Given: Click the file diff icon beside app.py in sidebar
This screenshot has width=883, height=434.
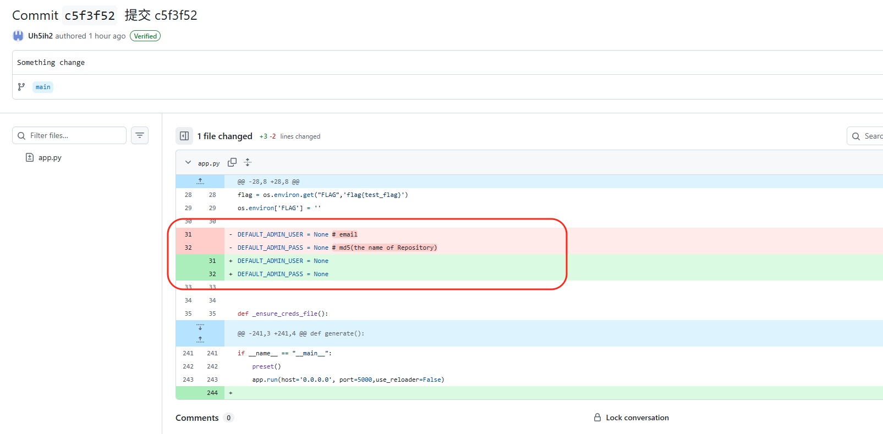Looking at the screenshot, I should [30, 157].
